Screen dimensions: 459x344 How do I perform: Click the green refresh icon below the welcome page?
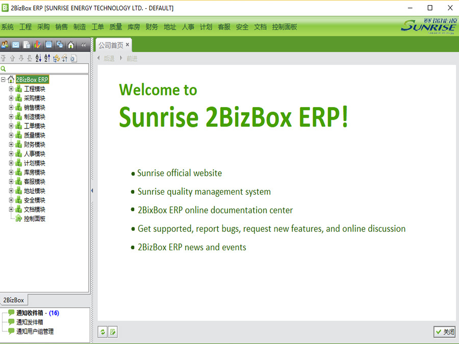pyautogui.click(x=103, y=332)
